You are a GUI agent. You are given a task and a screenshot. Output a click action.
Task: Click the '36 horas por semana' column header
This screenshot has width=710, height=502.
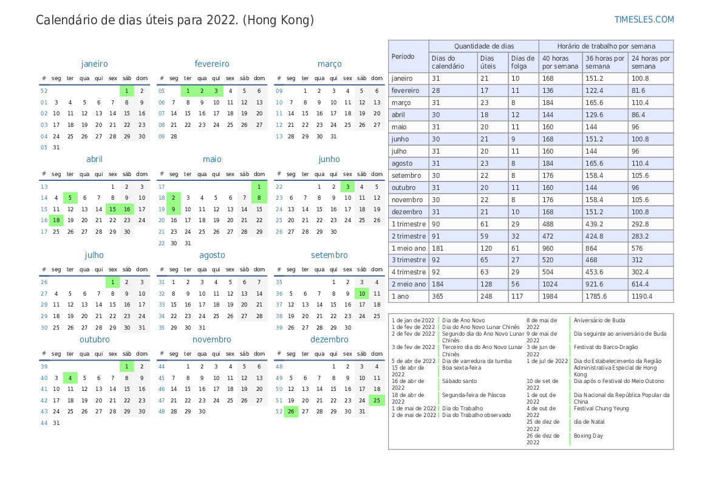pos(604,63)
